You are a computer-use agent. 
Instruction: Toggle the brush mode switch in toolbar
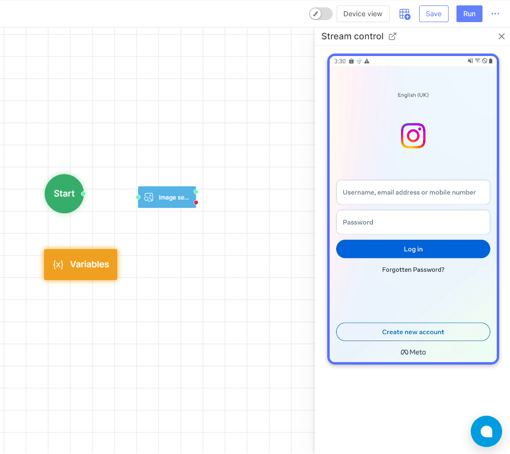pos(320,14)
